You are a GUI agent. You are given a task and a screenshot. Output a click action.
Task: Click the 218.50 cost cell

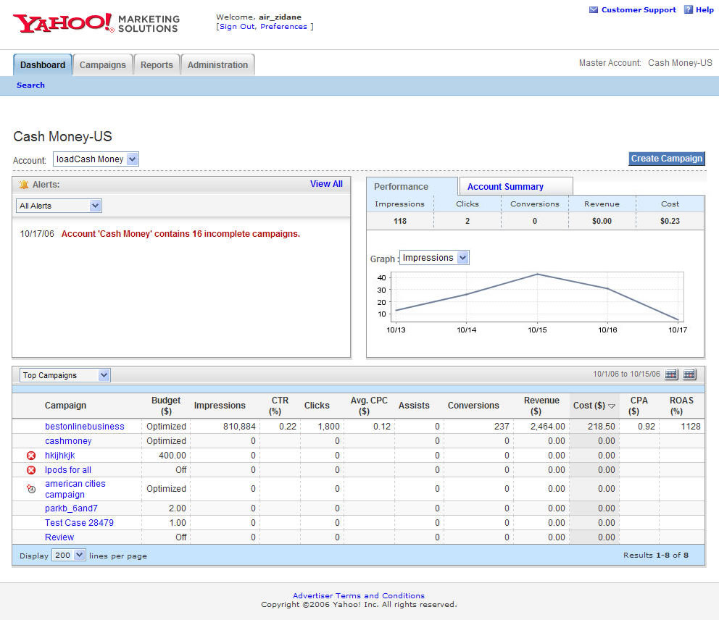[x=601, y=427]
